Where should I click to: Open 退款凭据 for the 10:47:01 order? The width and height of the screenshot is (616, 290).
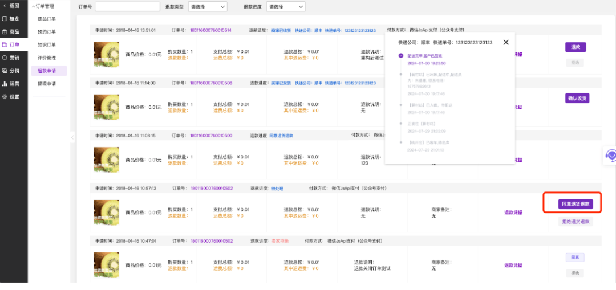[513, 266]
